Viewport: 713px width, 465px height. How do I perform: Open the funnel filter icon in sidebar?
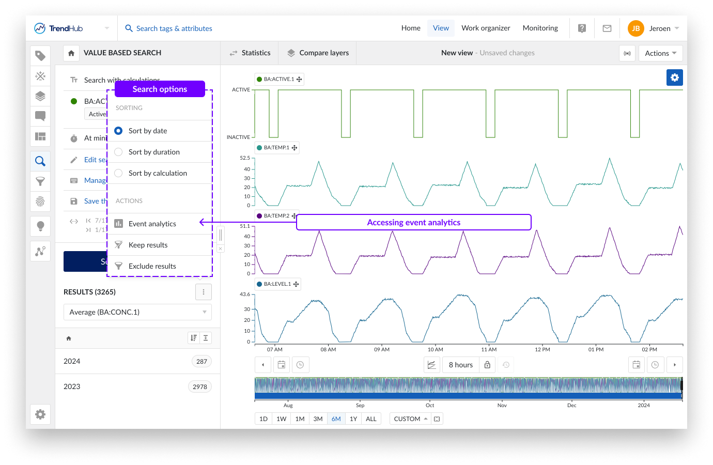40,181
